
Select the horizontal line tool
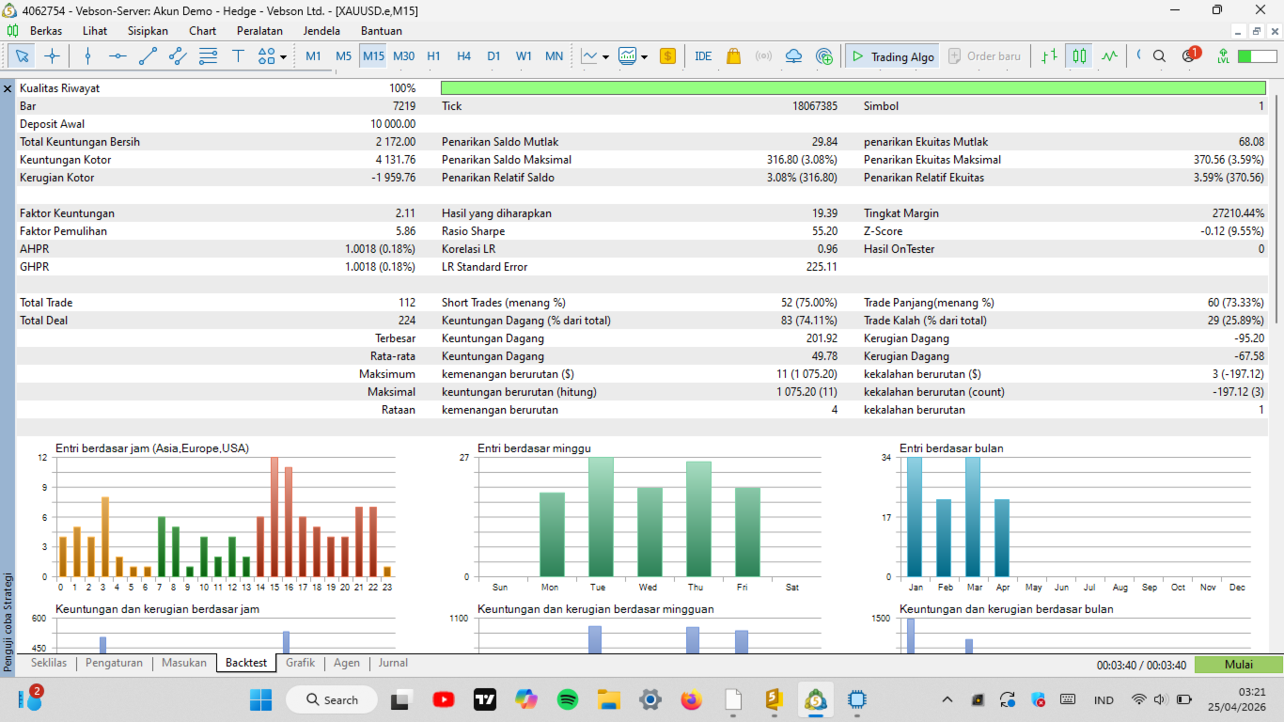coord(117,56)
